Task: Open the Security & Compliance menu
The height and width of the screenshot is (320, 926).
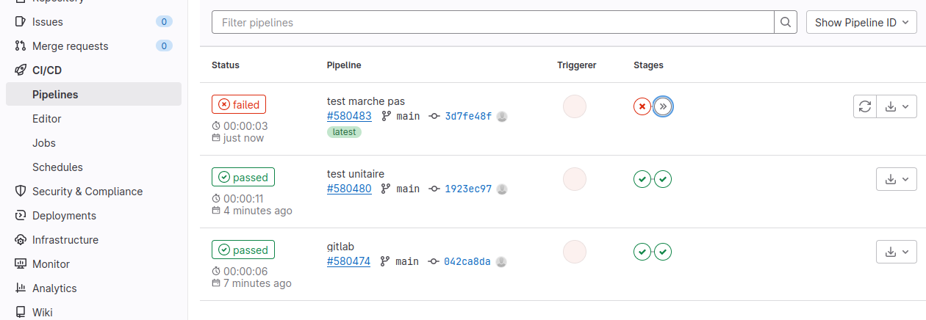Action: pos(87,192)
